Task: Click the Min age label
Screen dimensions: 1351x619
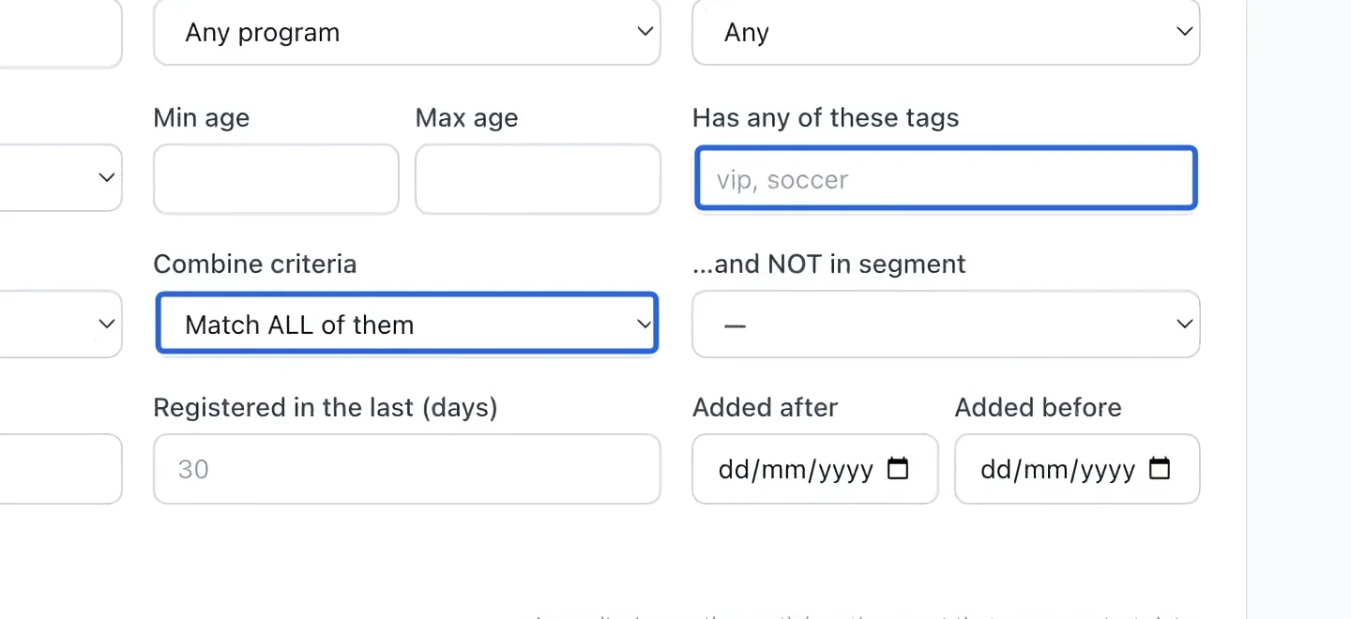Action: [x=202, y=119]
